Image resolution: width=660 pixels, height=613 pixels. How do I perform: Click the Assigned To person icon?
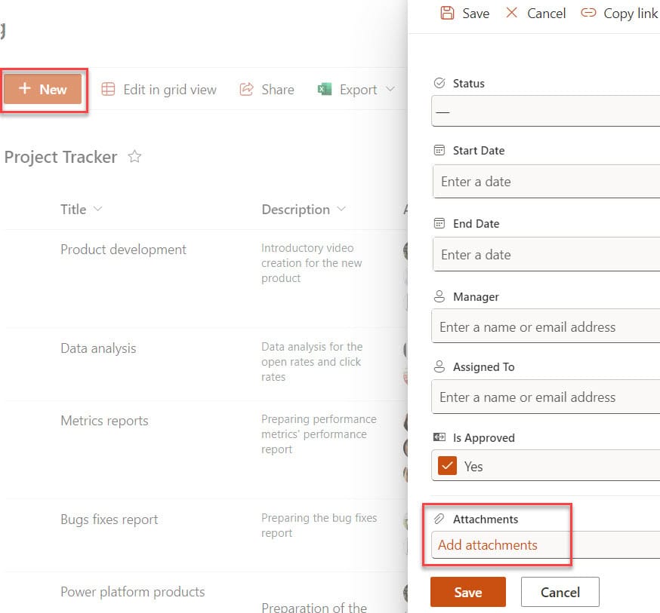click(x=439, y=366)
